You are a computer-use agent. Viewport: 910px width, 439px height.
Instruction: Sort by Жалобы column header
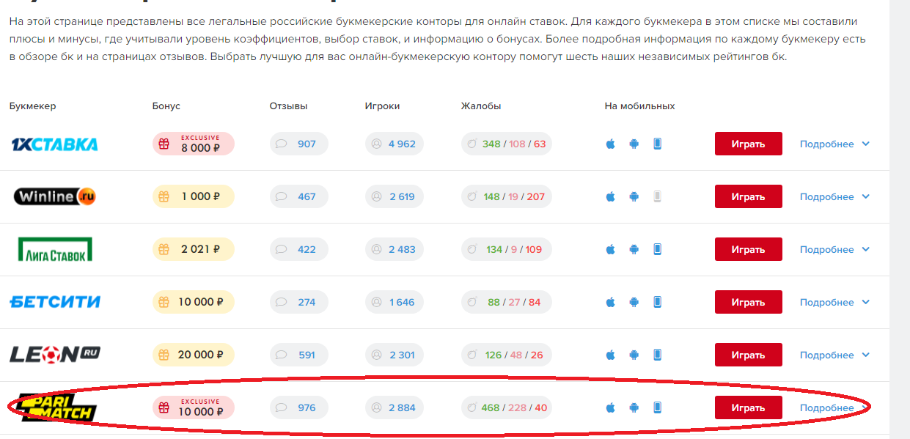pyautogui.click(x=480, y=106)
